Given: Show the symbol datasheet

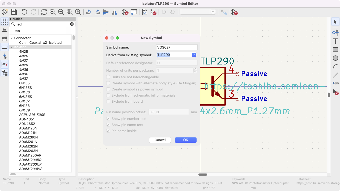Looking at the screenshot, I should pos(145,12).
